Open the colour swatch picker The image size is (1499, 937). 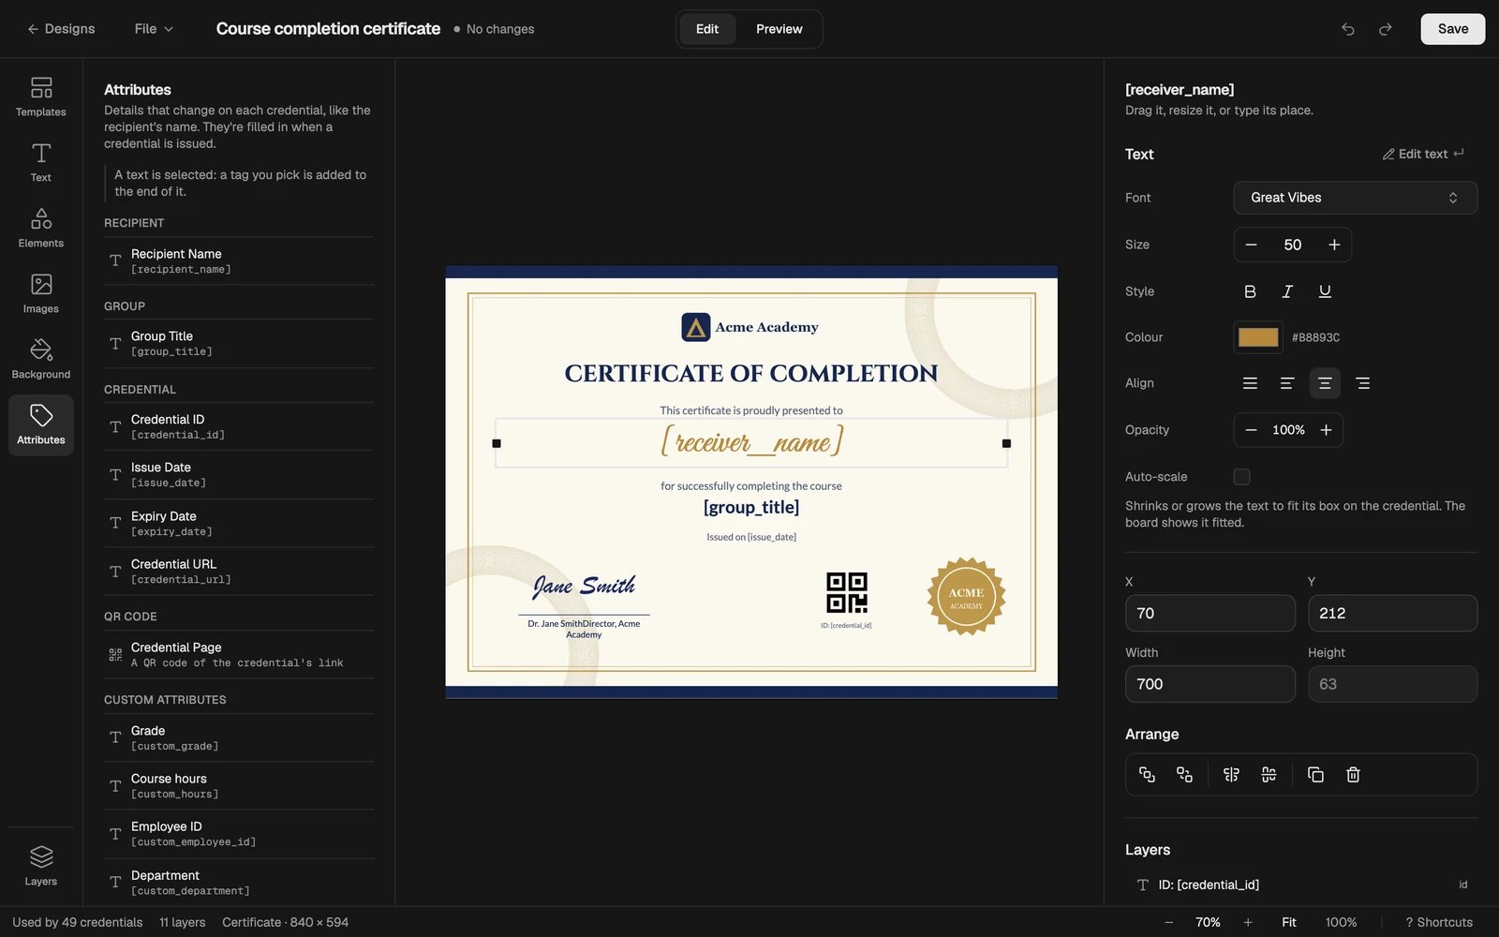click(x=1258, y=337)
